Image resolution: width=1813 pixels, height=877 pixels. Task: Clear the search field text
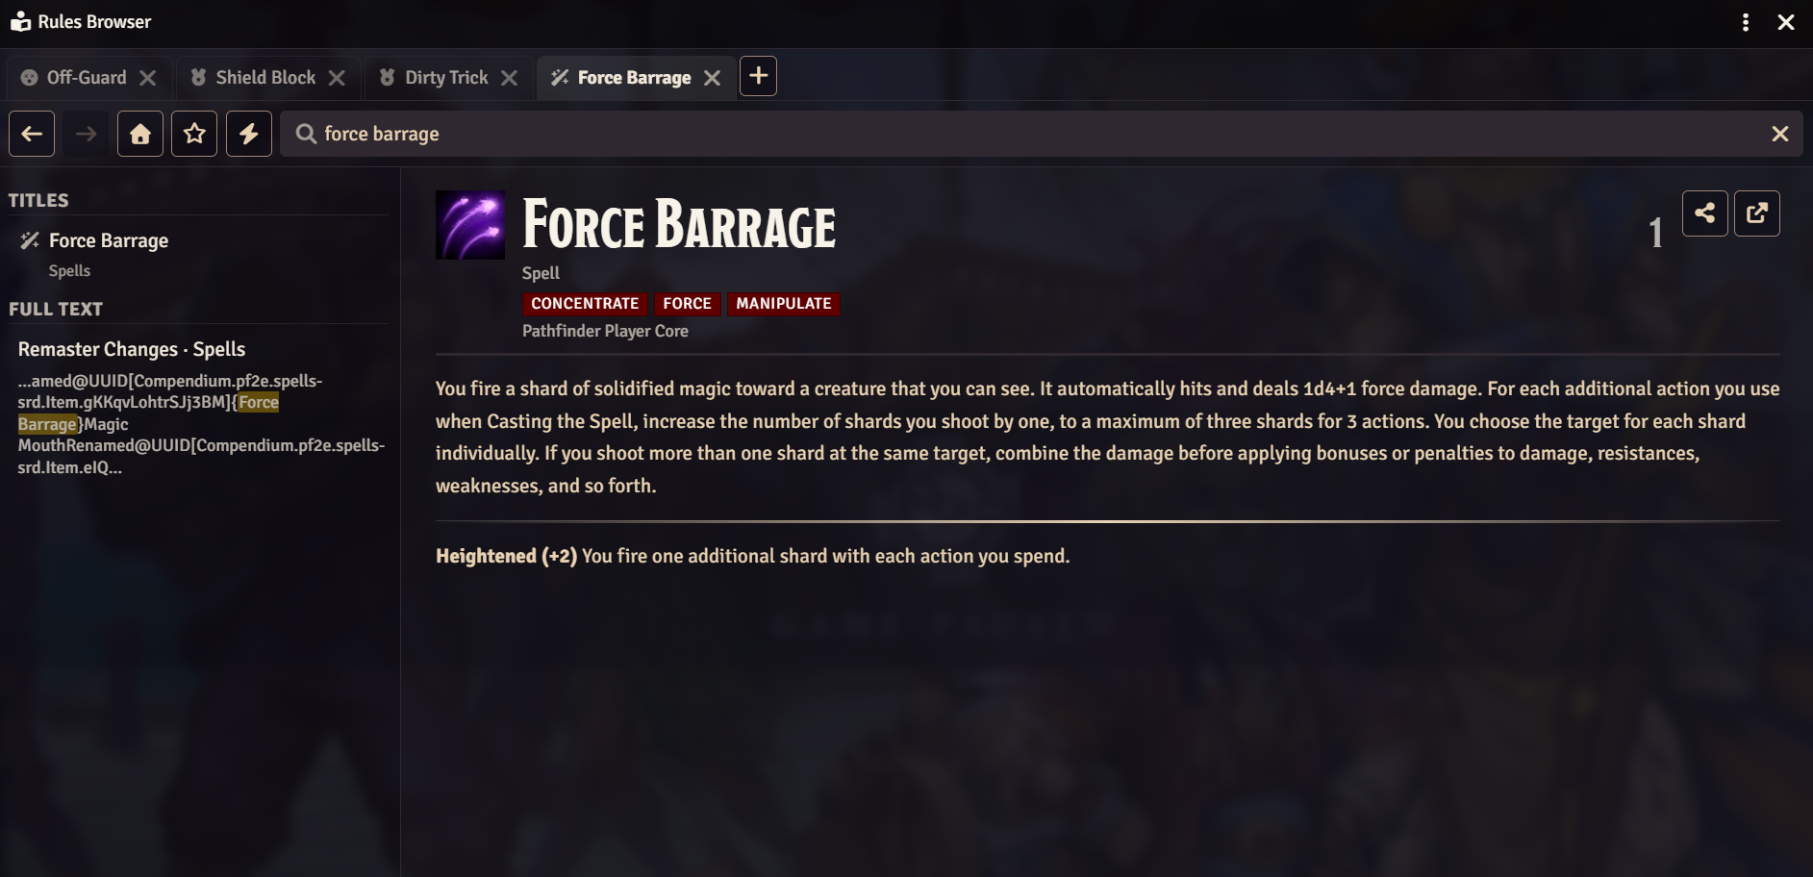coord(1780,134)
